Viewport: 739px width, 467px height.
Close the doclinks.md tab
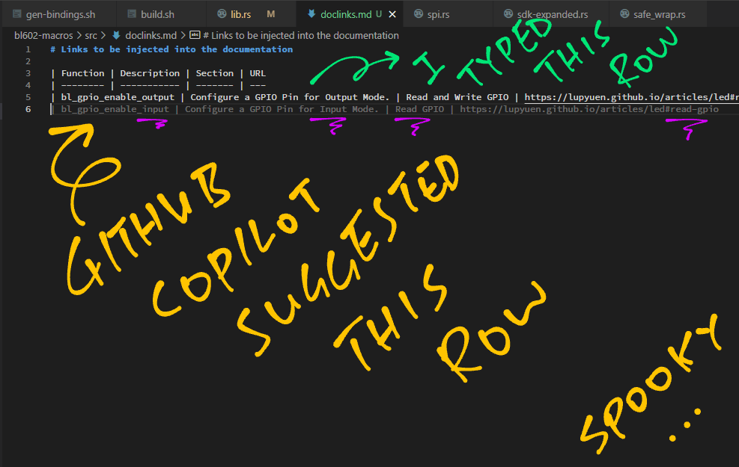[392, 14]
